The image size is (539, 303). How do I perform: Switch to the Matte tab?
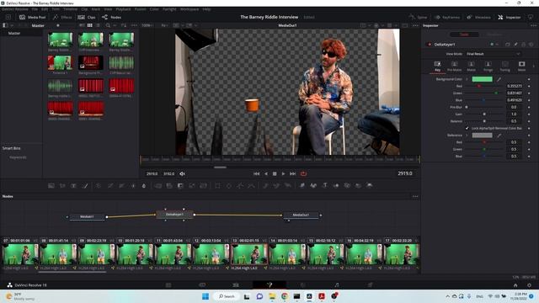pos(471,66)
